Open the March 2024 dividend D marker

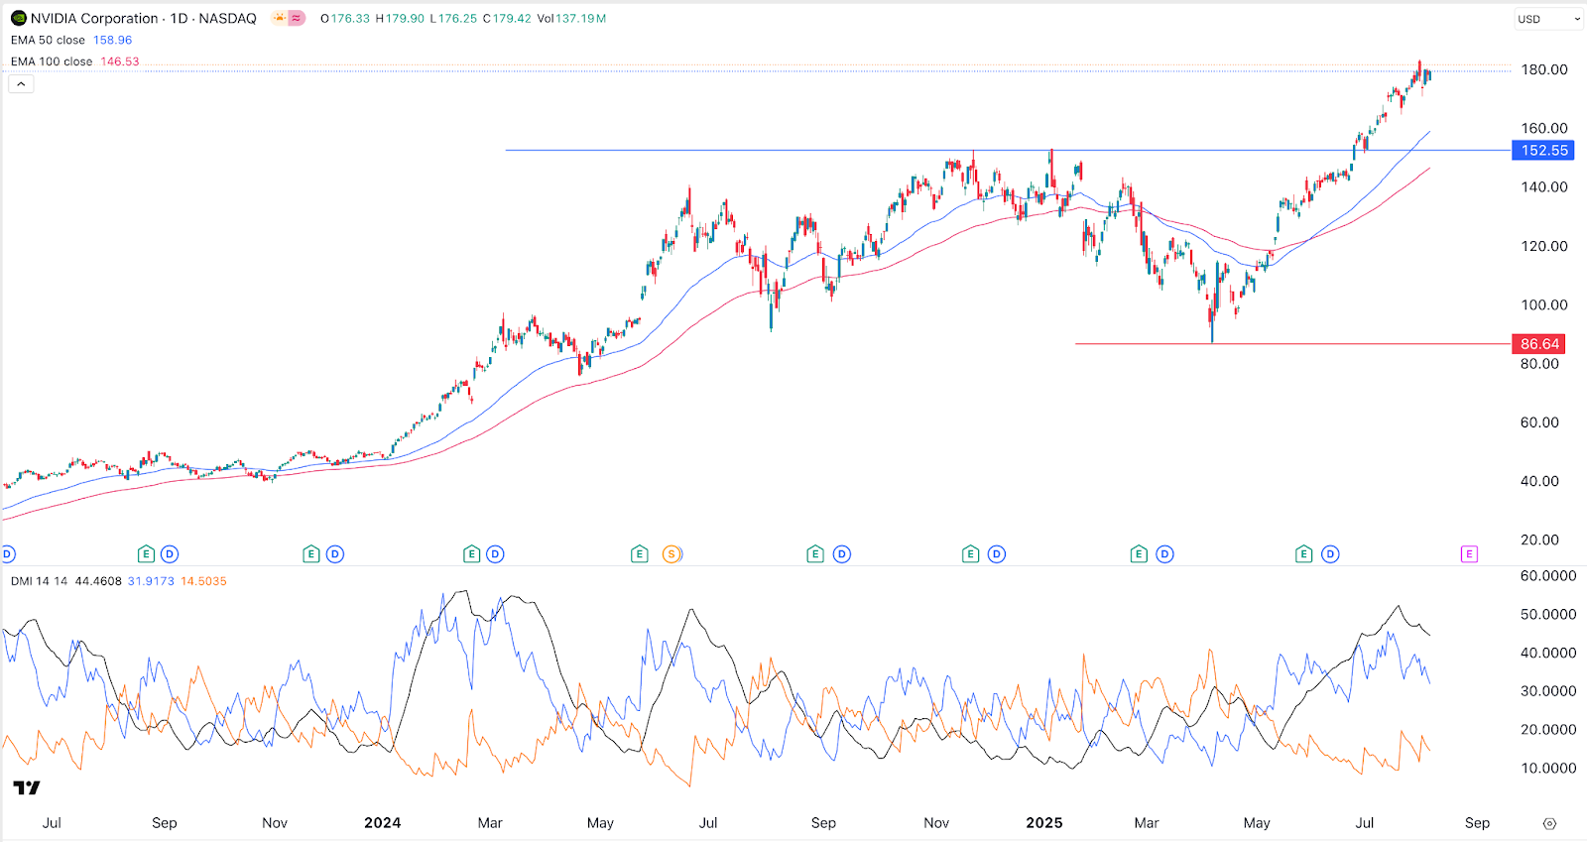pyautogui.click(x=496, y=554)
